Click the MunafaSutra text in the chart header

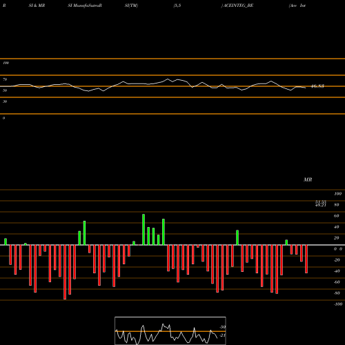point(86,6)
